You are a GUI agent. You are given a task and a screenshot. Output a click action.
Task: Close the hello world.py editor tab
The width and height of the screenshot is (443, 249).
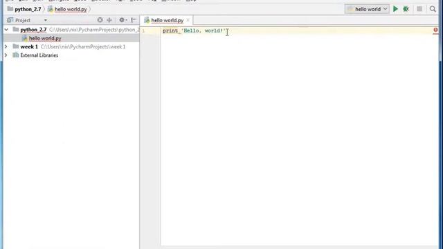click(x=188, y=20)
